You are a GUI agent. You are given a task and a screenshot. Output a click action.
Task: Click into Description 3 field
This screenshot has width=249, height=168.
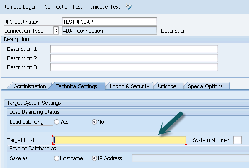click(x=134, y=67)
